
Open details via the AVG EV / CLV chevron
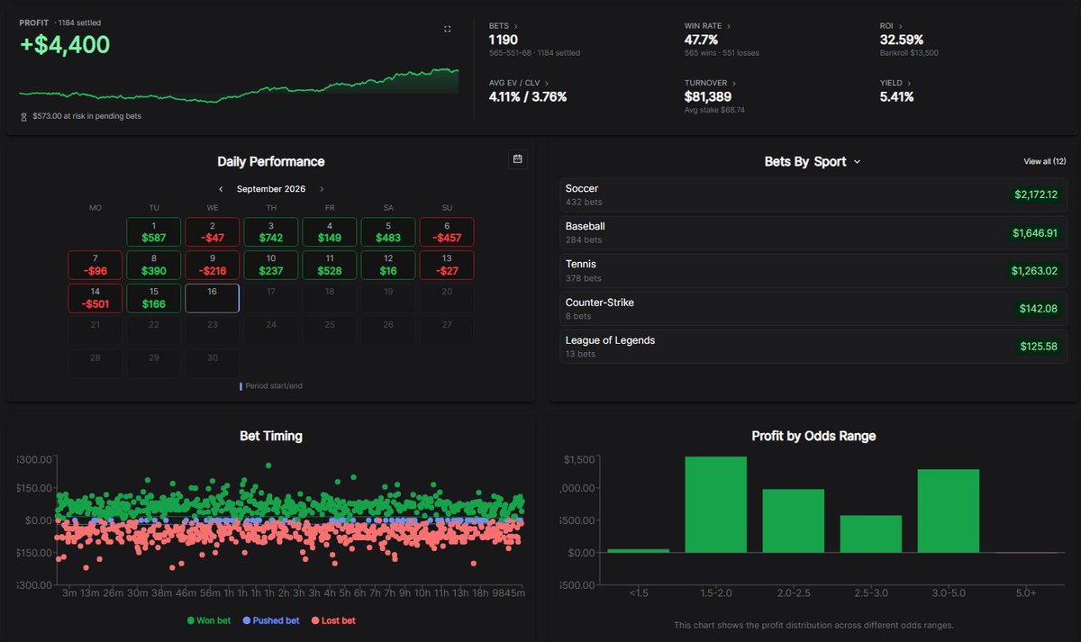[x=547, y=83]
